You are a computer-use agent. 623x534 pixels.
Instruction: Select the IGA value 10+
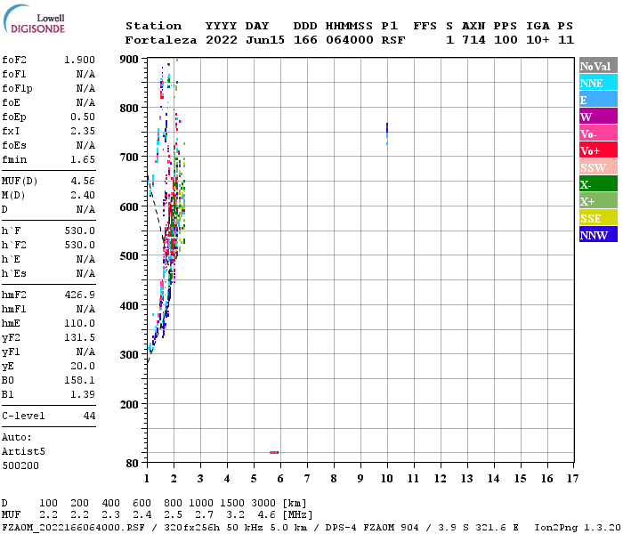click(x=538, y=40)
